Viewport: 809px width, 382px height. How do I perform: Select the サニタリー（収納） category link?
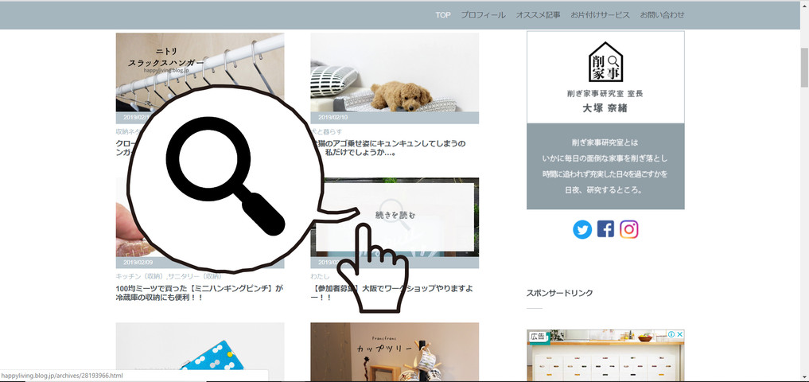click(194, 276)
